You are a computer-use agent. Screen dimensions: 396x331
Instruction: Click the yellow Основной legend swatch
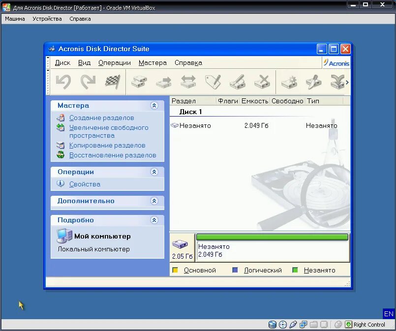175,270
